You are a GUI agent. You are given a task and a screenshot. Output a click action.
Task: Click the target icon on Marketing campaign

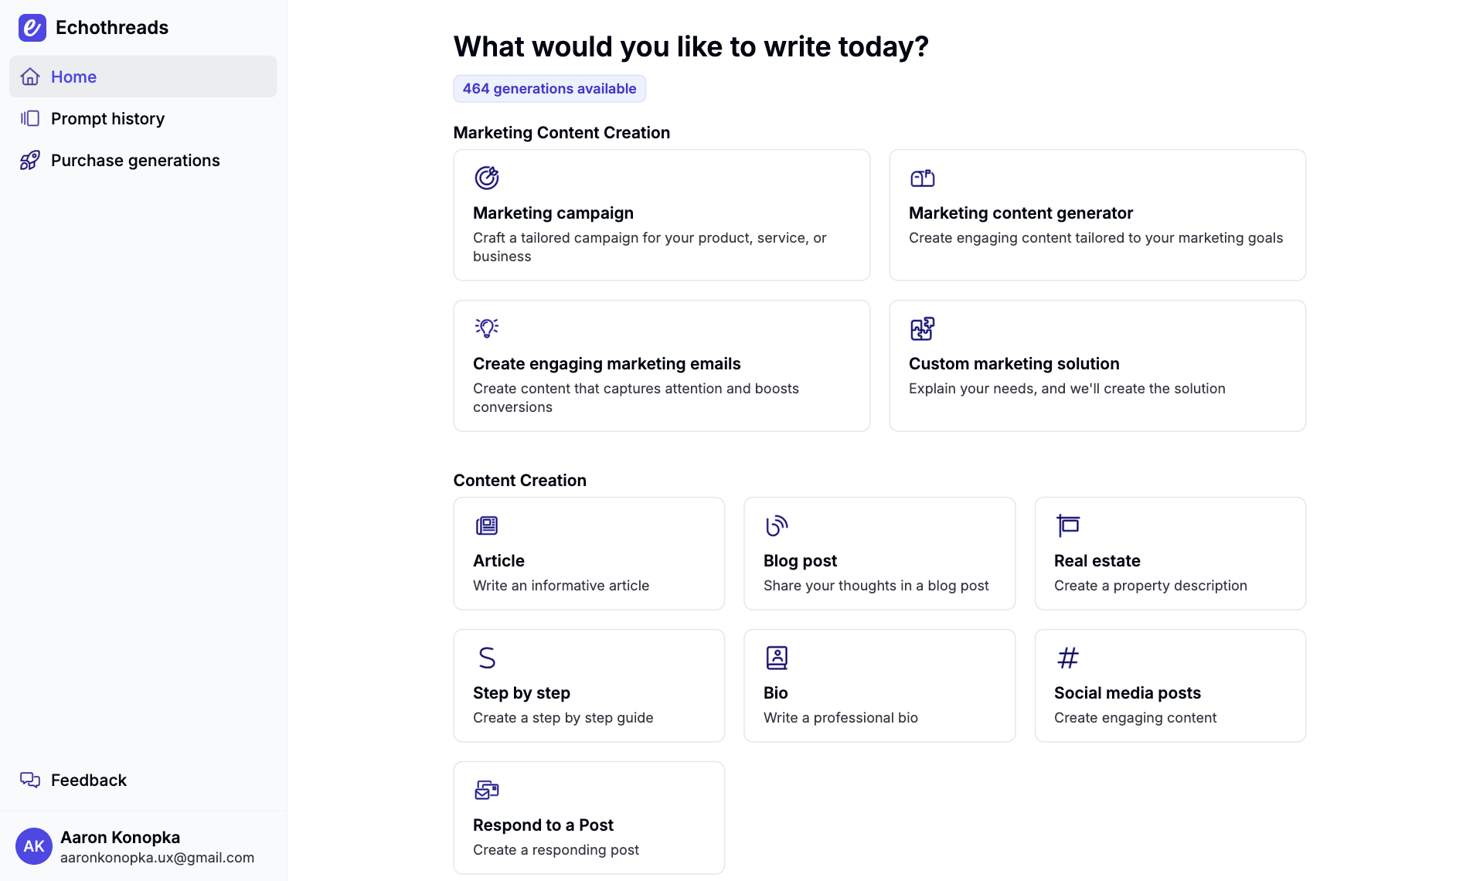486,178
